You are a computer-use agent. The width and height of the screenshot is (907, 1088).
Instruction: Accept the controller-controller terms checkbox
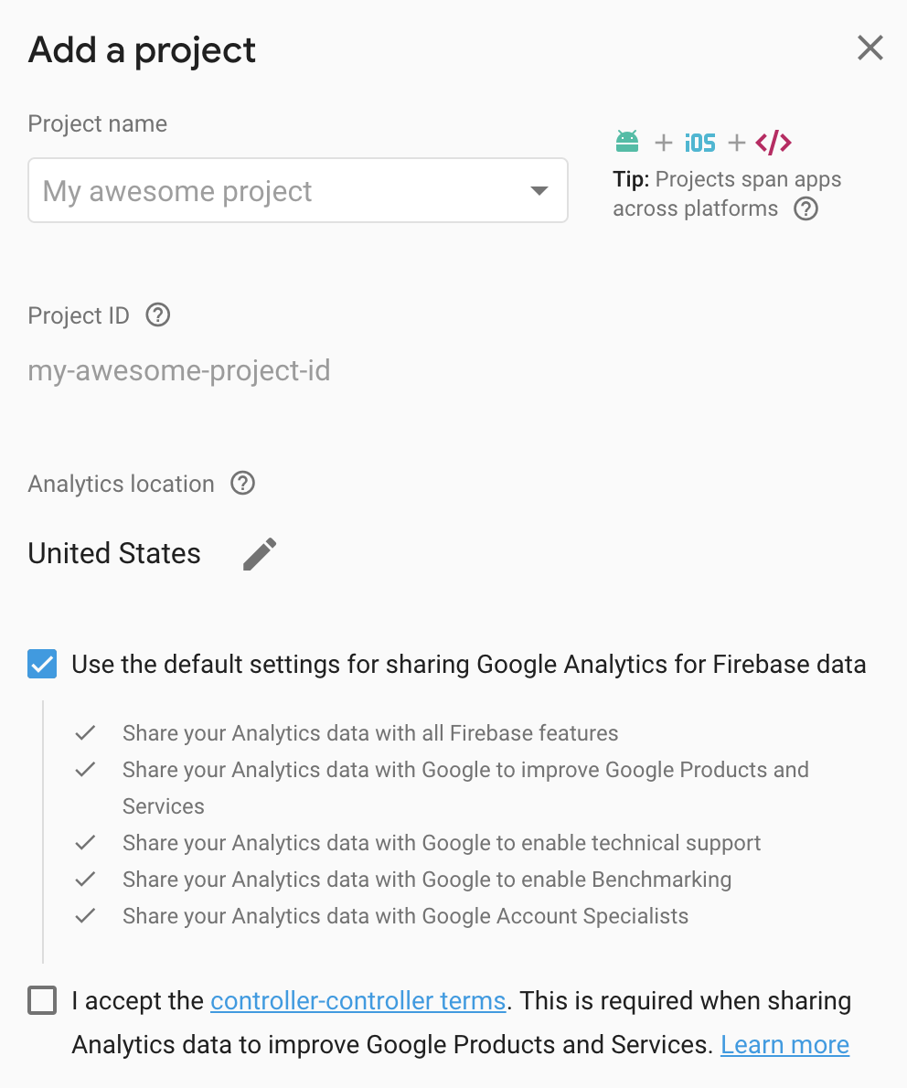42,1001
